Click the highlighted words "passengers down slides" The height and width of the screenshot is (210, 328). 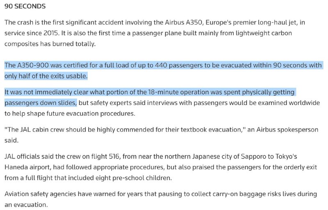point(40,103)
